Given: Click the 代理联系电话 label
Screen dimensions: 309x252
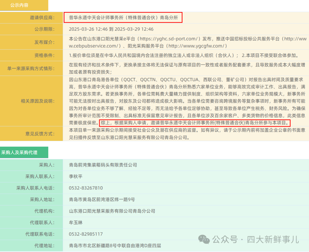Looking at the screenshot, I should coord(40,234).
